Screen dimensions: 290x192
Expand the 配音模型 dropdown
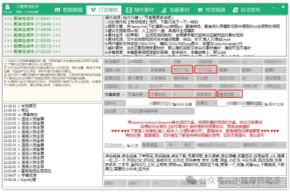(153, 145)
